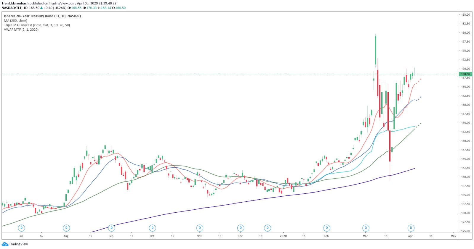Click the 17 date label on the time axis

pos(132,236)
